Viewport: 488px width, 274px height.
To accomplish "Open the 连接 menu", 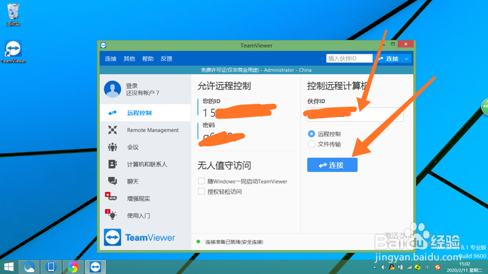I will pyautogui.click(x=110, y=59).
